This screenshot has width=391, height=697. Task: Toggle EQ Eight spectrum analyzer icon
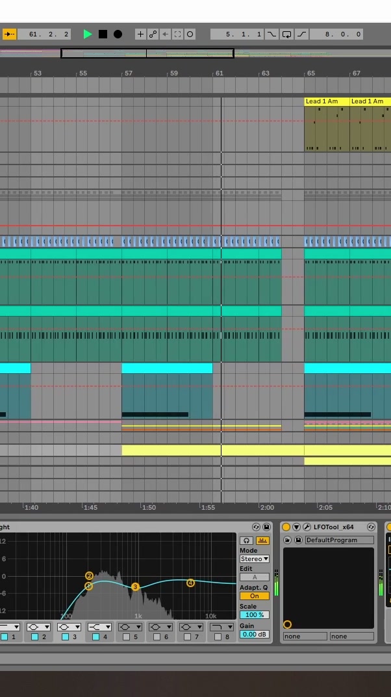[x=263, y=540]
